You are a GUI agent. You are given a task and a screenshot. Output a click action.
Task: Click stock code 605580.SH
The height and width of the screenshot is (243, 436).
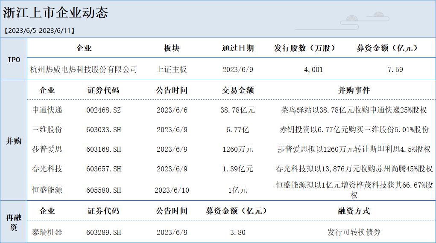pos(103,191)
